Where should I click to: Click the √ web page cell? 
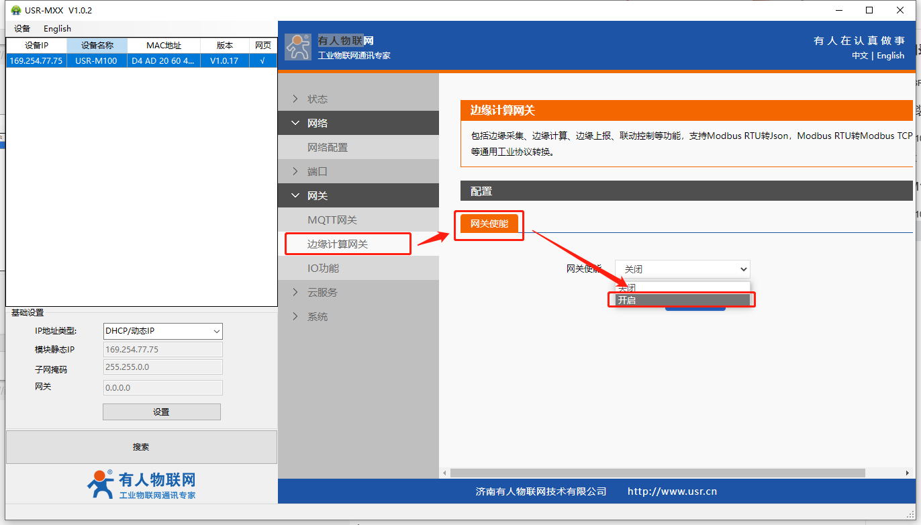click(262, 60)
